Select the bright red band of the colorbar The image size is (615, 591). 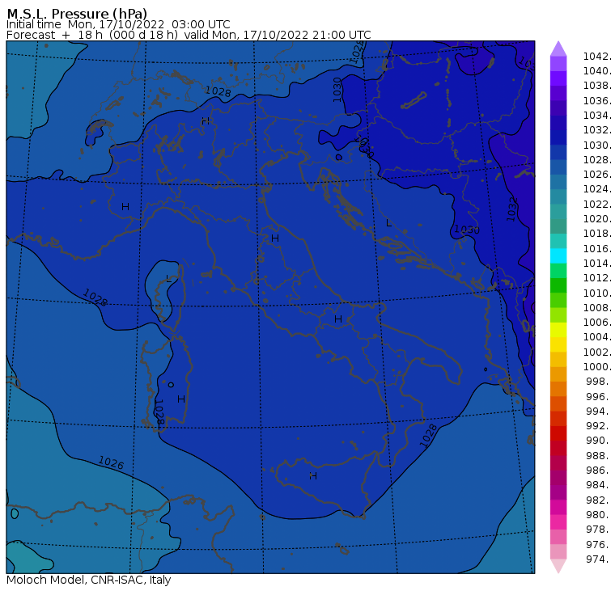tap(558, 433)
